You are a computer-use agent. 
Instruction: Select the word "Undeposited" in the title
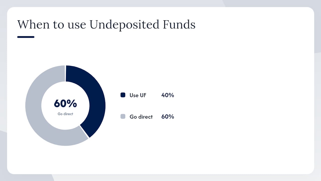pos(124,25)
